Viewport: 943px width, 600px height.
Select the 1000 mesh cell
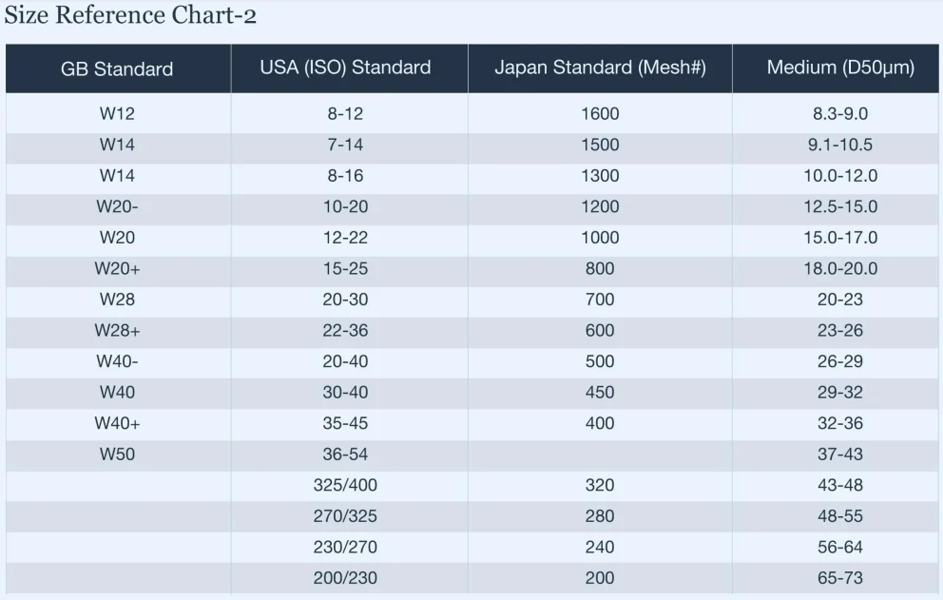point(600,238)
